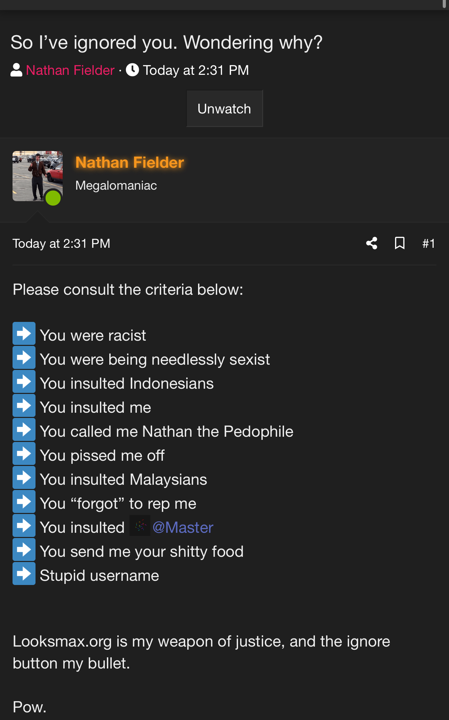Click the clock icon near thread date

coord(132,70)
